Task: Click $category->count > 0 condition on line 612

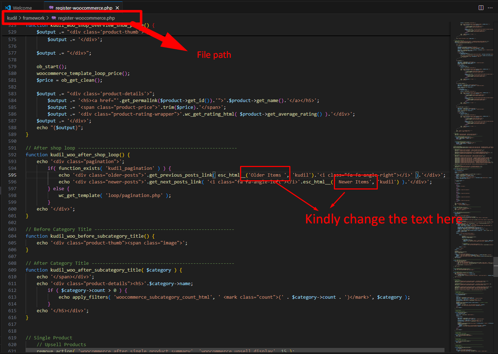Action: pyautogui.click(x=89, y=290)
